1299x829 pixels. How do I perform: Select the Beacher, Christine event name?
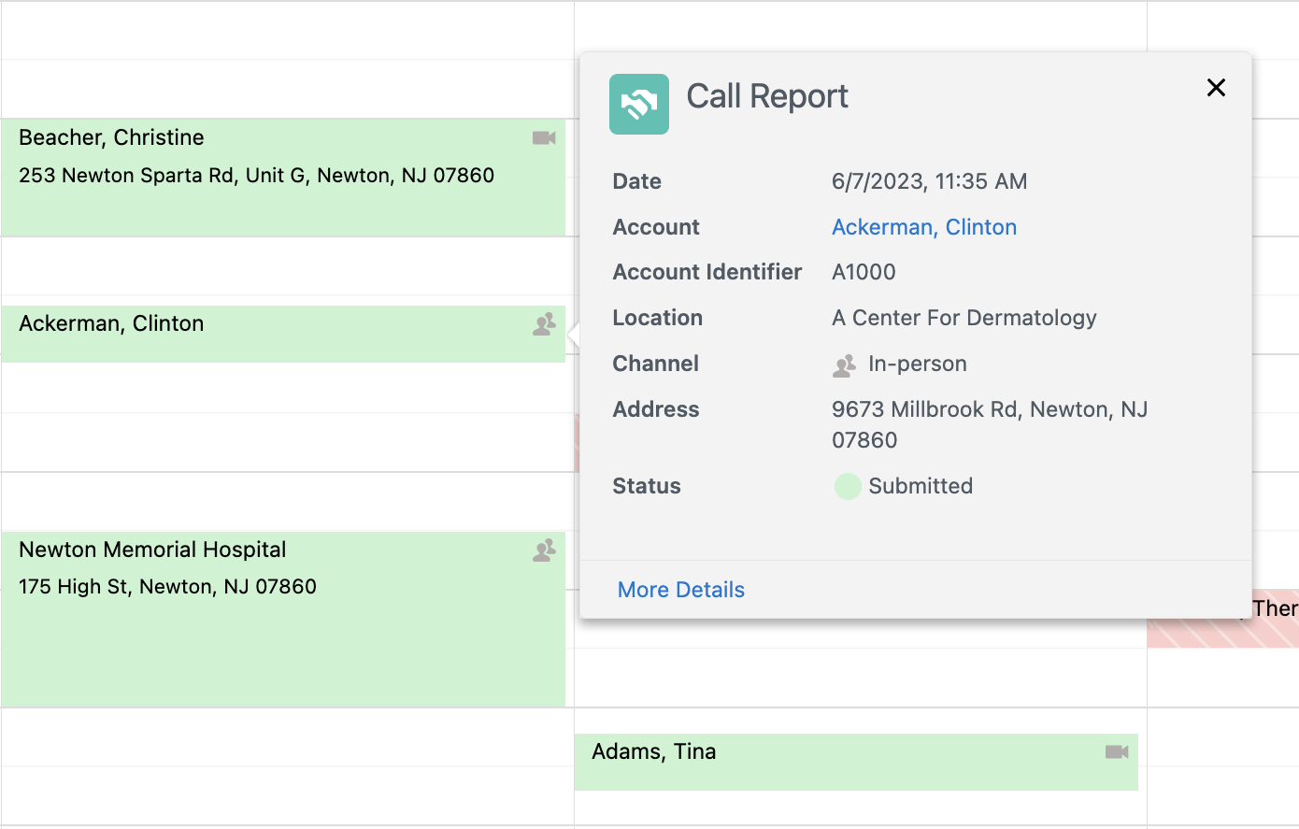[x=111, y=137]
